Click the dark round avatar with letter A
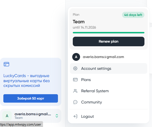 76,57
